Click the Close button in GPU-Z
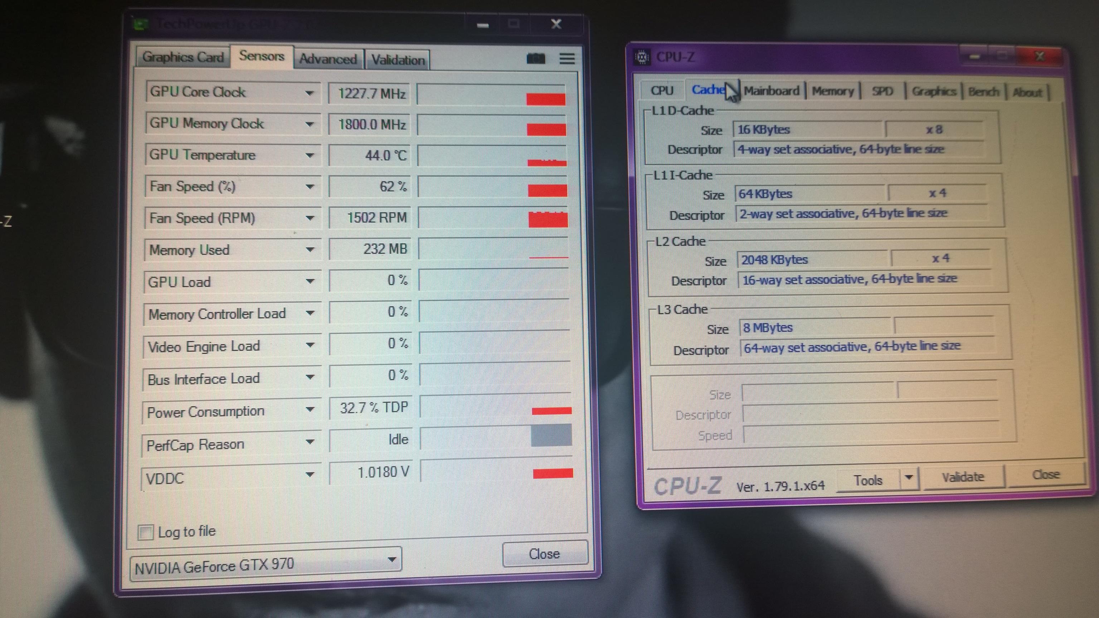 point(544,554)
